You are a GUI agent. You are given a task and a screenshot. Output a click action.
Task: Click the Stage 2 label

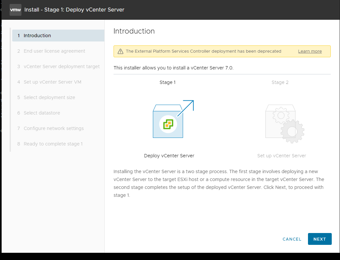[280, 82]
